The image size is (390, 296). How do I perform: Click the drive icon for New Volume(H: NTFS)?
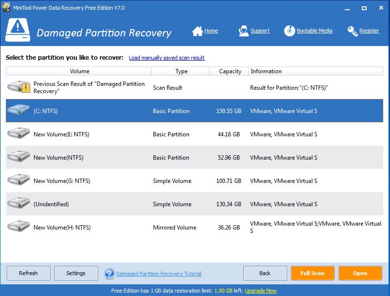pos(19,228)
